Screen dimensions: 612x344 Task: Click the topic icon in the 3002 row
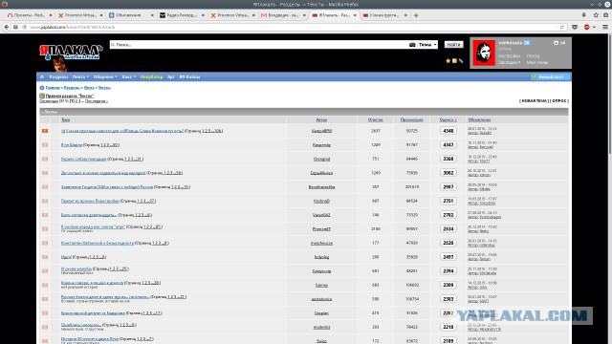[45, 173]
